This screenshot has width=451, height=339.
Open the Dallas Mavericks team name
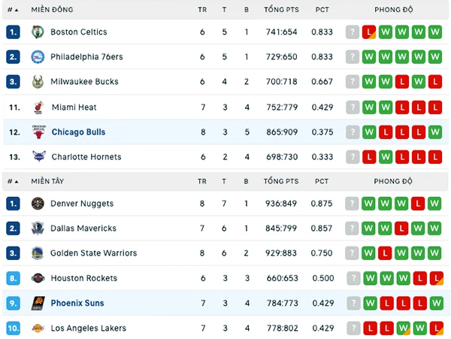[83, 229]
